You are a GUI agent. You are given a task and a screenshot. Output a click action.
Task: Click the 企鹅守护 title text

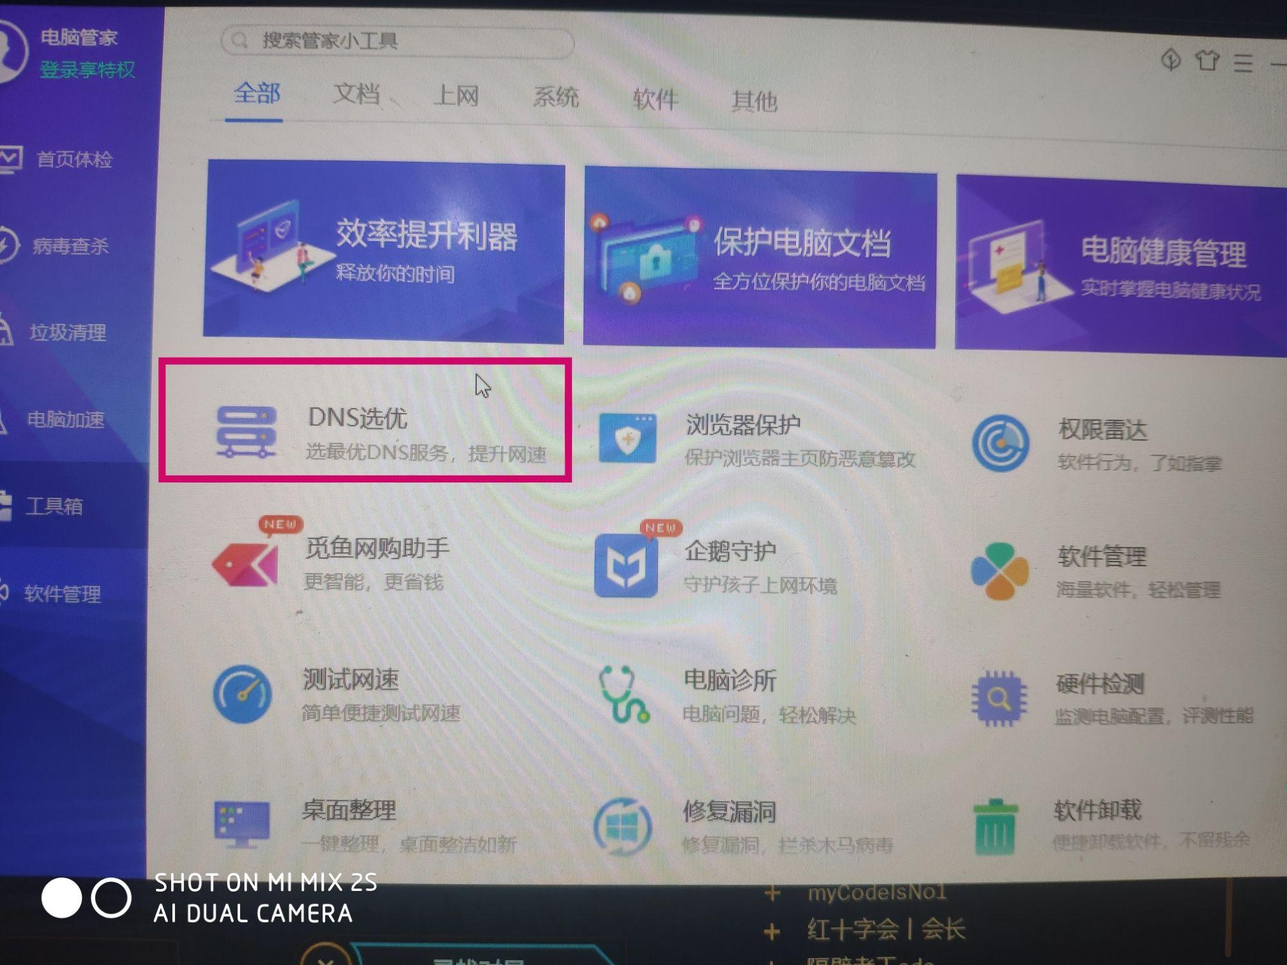coord(730,551)
